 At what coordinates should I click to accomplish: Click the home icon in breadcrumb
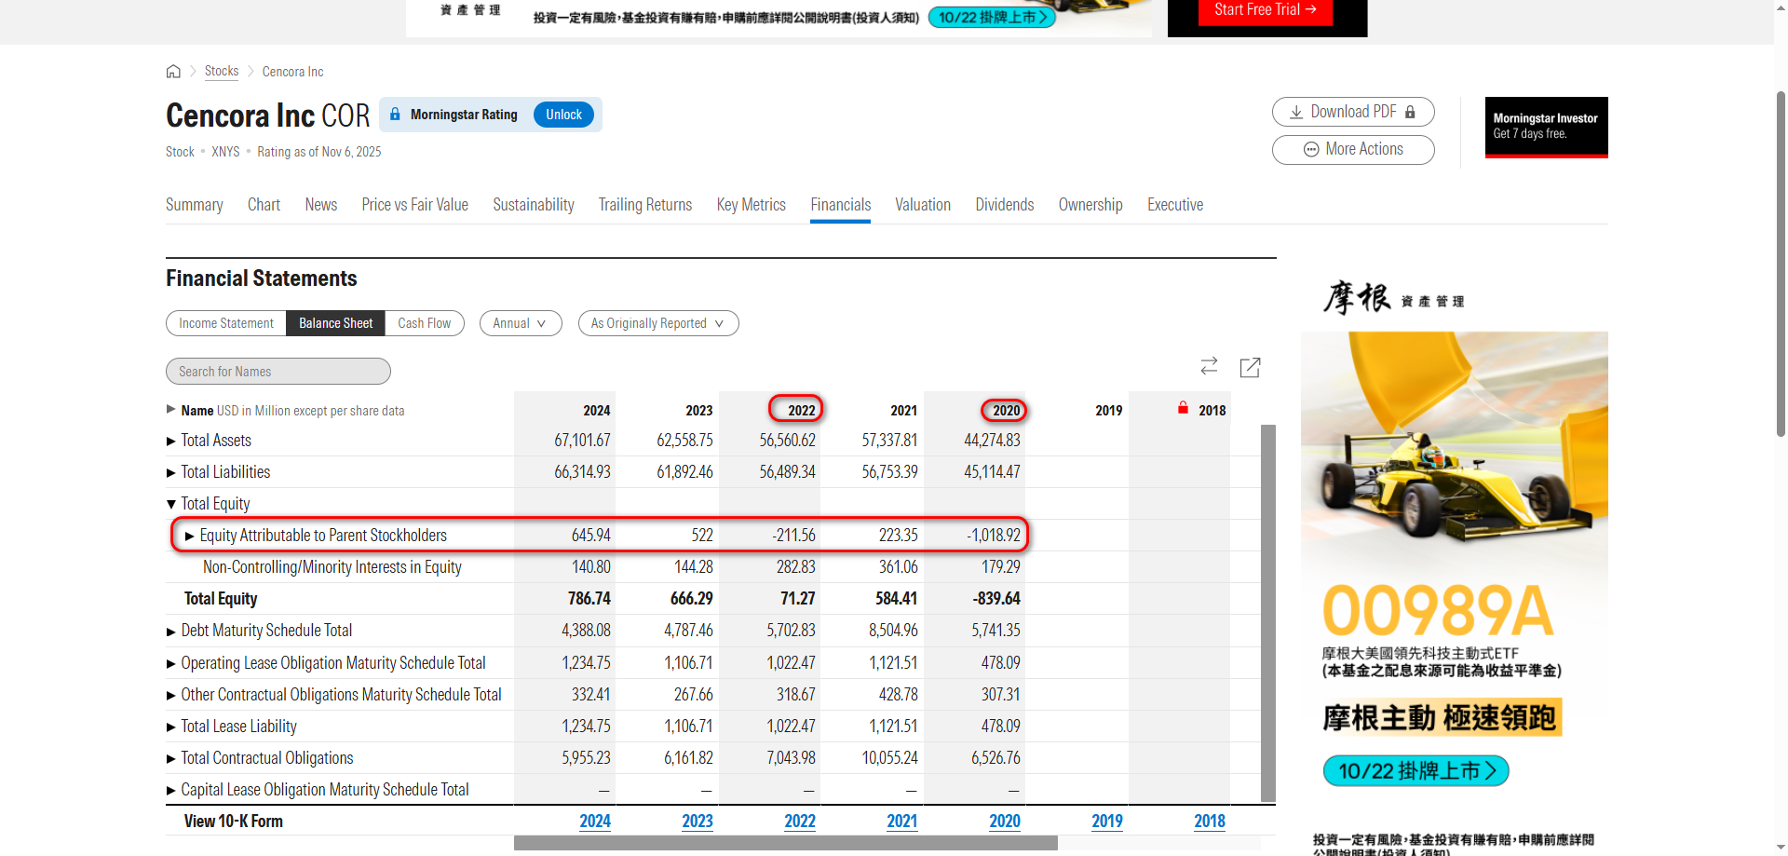click(x=173, y=72)
